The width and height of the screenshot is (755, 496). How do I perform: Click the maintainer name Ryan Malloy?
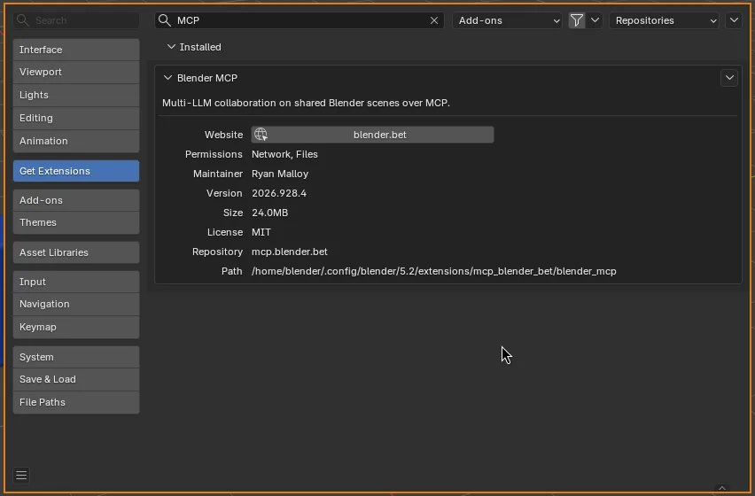pyautogui.click(x=280, y=174)
